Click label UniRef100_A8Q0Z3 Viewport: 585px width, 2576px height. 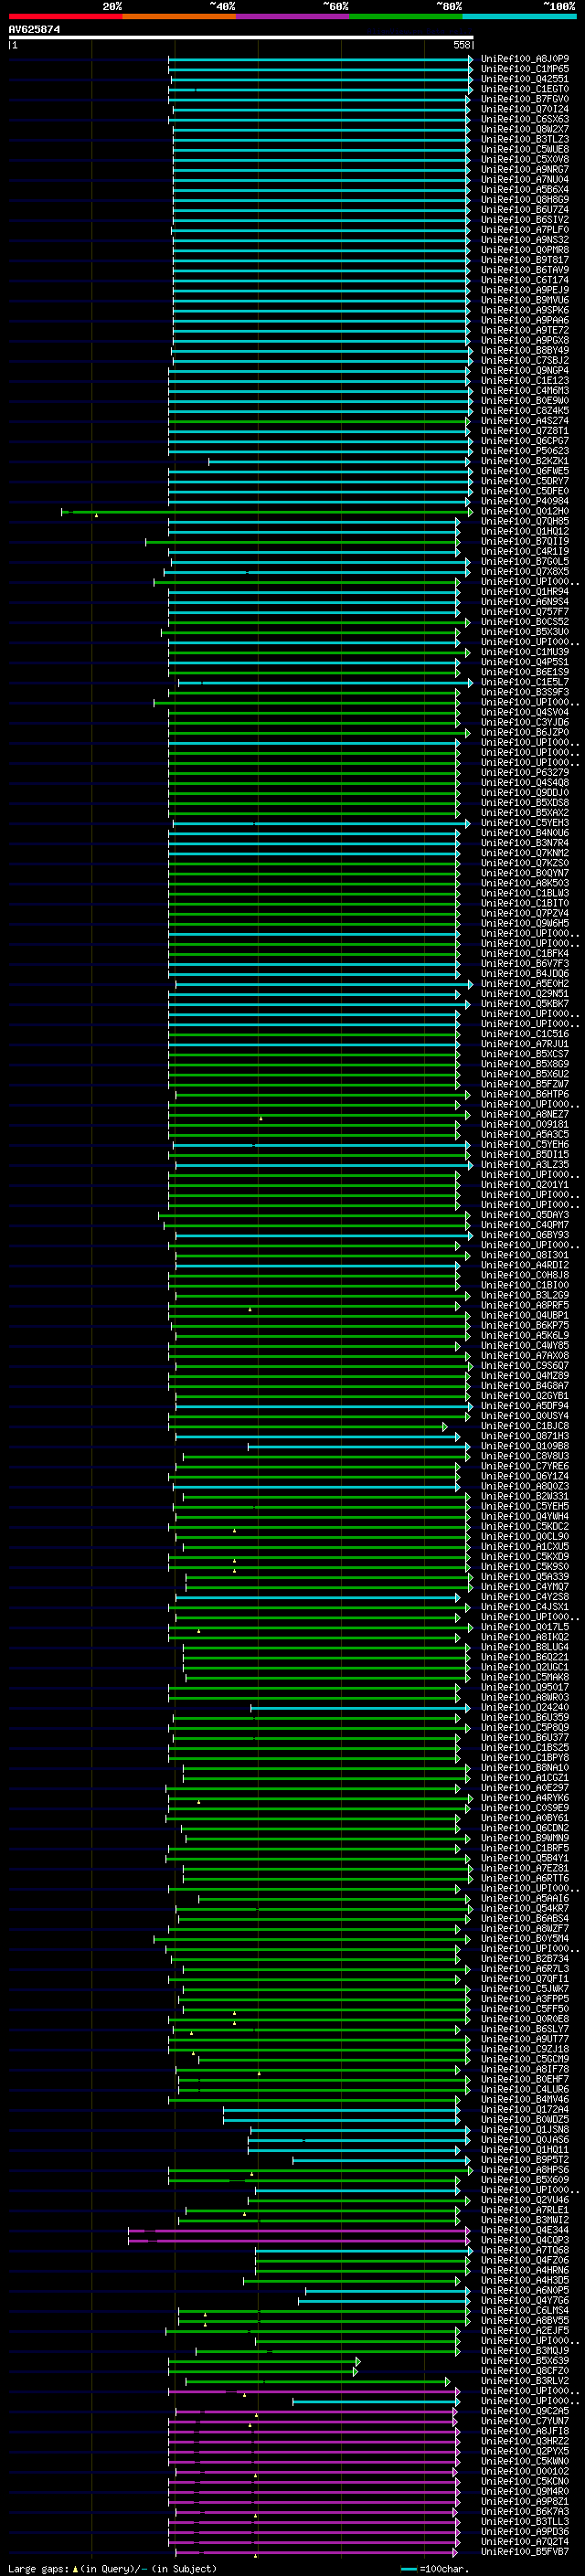(525, 1486)
